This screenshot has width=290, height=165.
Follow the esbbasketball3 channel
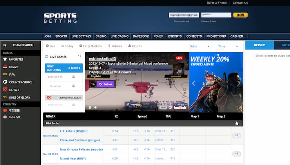point(105,84)
